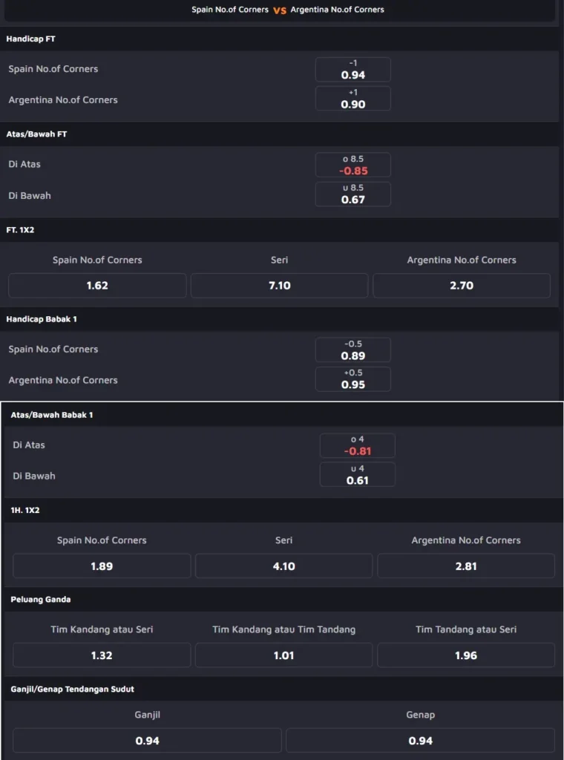Bet 1H 1X2 Argentina corners at 2.81
The image size is (564, 760).
pos(466,566)
